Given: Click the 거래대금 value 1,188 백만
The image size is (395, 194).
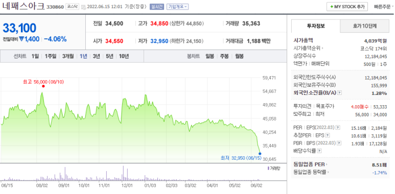Looking at the screenshot, I should coord(259,41).
